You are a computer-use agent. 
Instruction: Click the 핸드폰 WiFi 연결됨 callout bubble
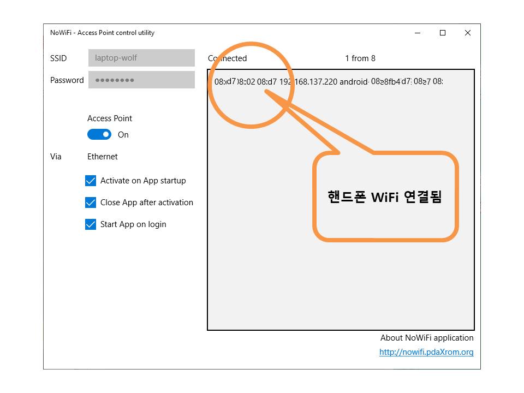click(x=385, y=197)
